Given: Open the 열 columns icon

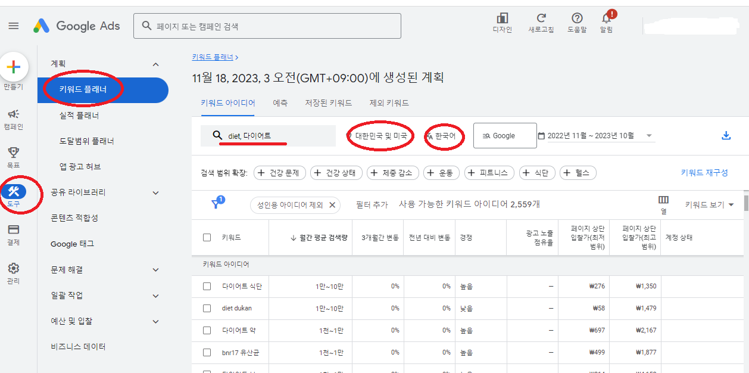Looking at the screenshot, I should point(663,204).
